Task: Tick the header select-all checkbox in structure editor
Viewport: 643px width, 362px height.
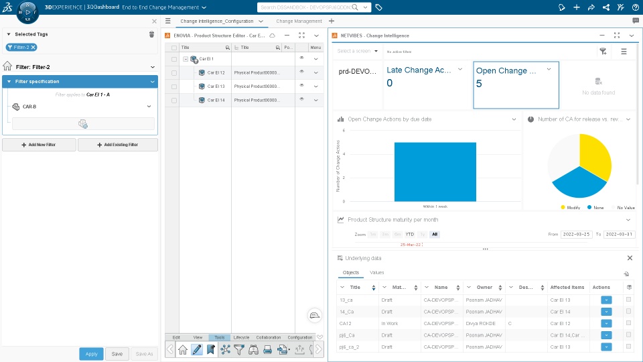Action: click(174, 48)
